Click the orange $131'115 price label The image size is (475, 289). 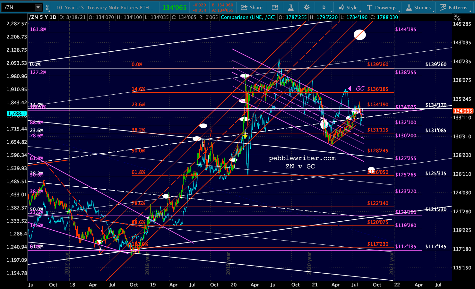click(x=378, y=130)
